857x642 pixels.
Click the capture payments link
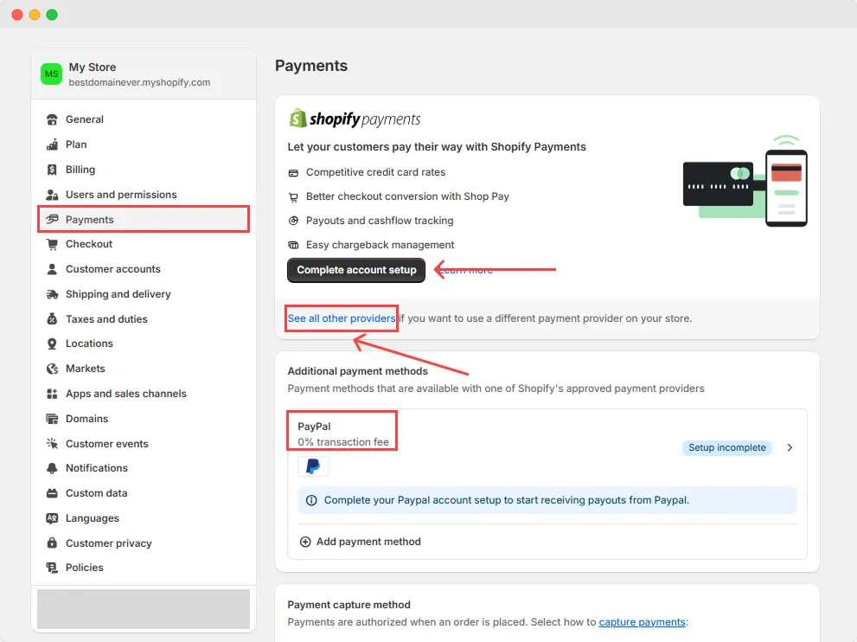point(643,622)
